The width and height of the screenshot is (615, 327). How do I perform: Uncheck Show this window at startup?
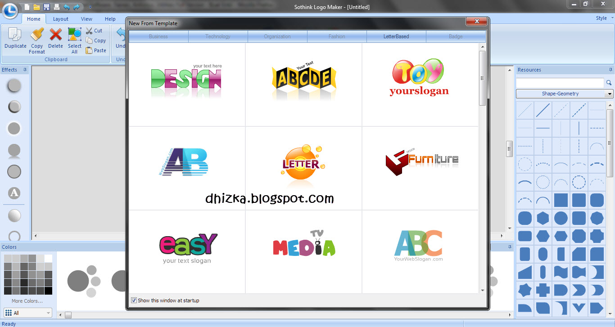tap(134, 300)
